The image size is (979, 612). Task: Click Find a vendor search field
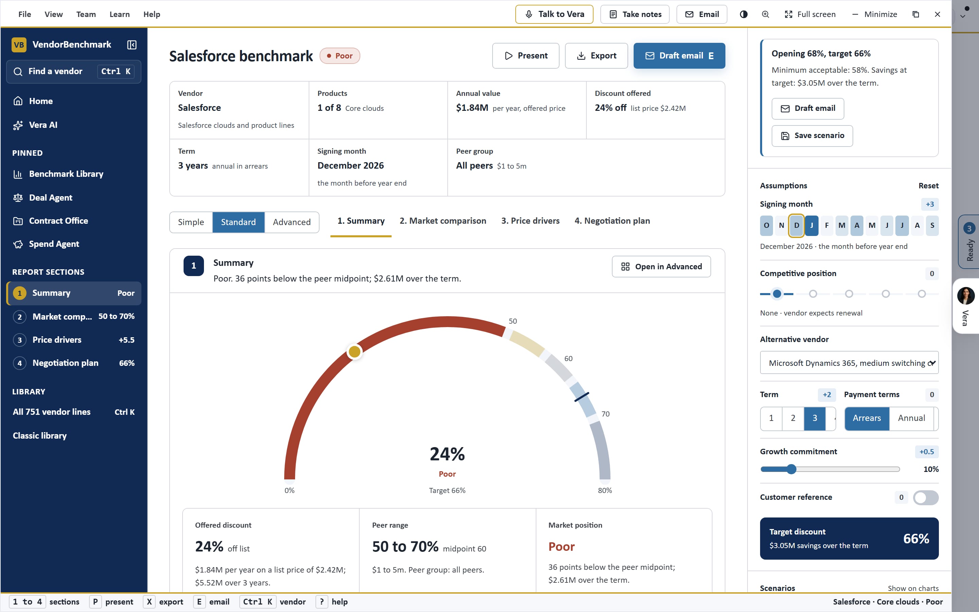coord(74,72)
